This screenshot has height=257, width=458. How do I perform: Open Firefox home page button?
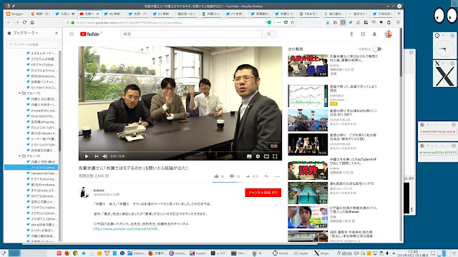coord(32,22)
